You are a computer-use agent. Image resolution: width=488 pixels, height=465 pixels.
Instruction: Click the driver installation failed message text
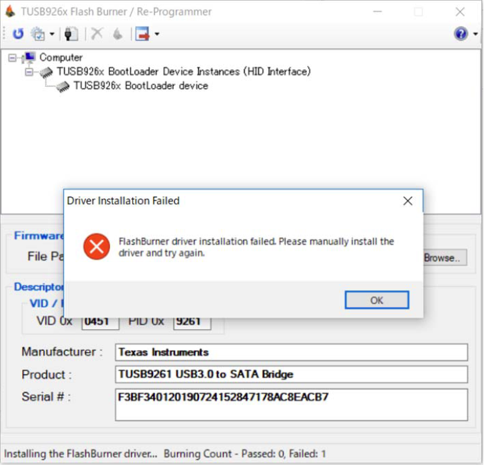pyautogui.click(x=256, y=247)
